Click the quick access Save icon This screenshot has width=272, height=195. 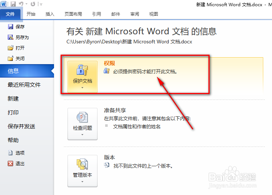(13, 4)
